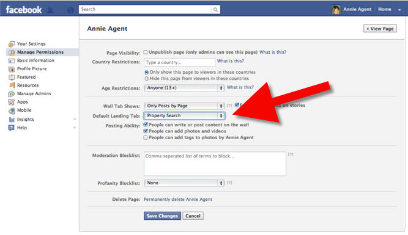
Task: Open the Resources section
Action: tap(28, 85)
